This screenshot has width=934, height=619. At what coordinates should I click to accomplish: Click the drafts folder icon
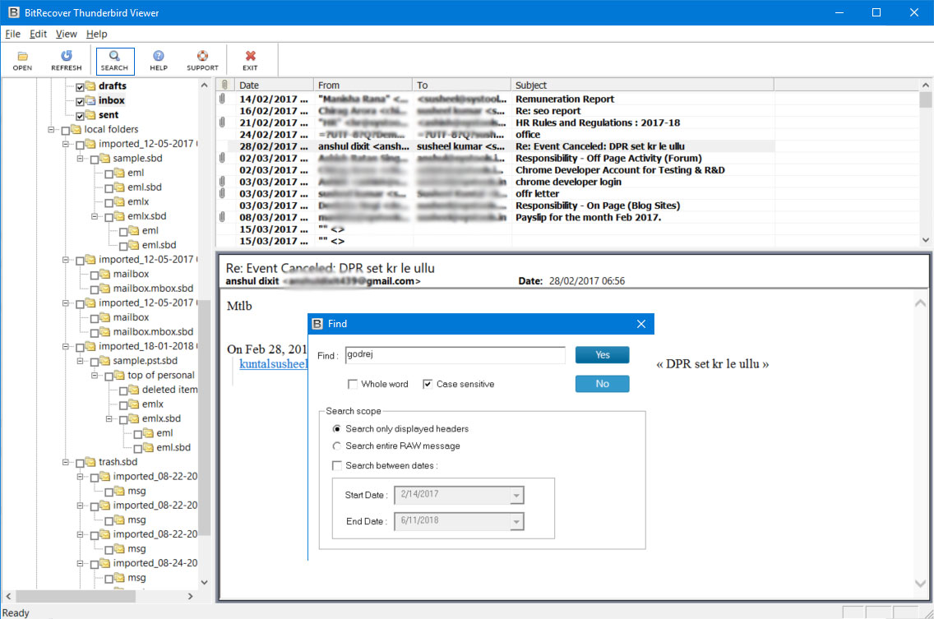(x=90, y=85)
